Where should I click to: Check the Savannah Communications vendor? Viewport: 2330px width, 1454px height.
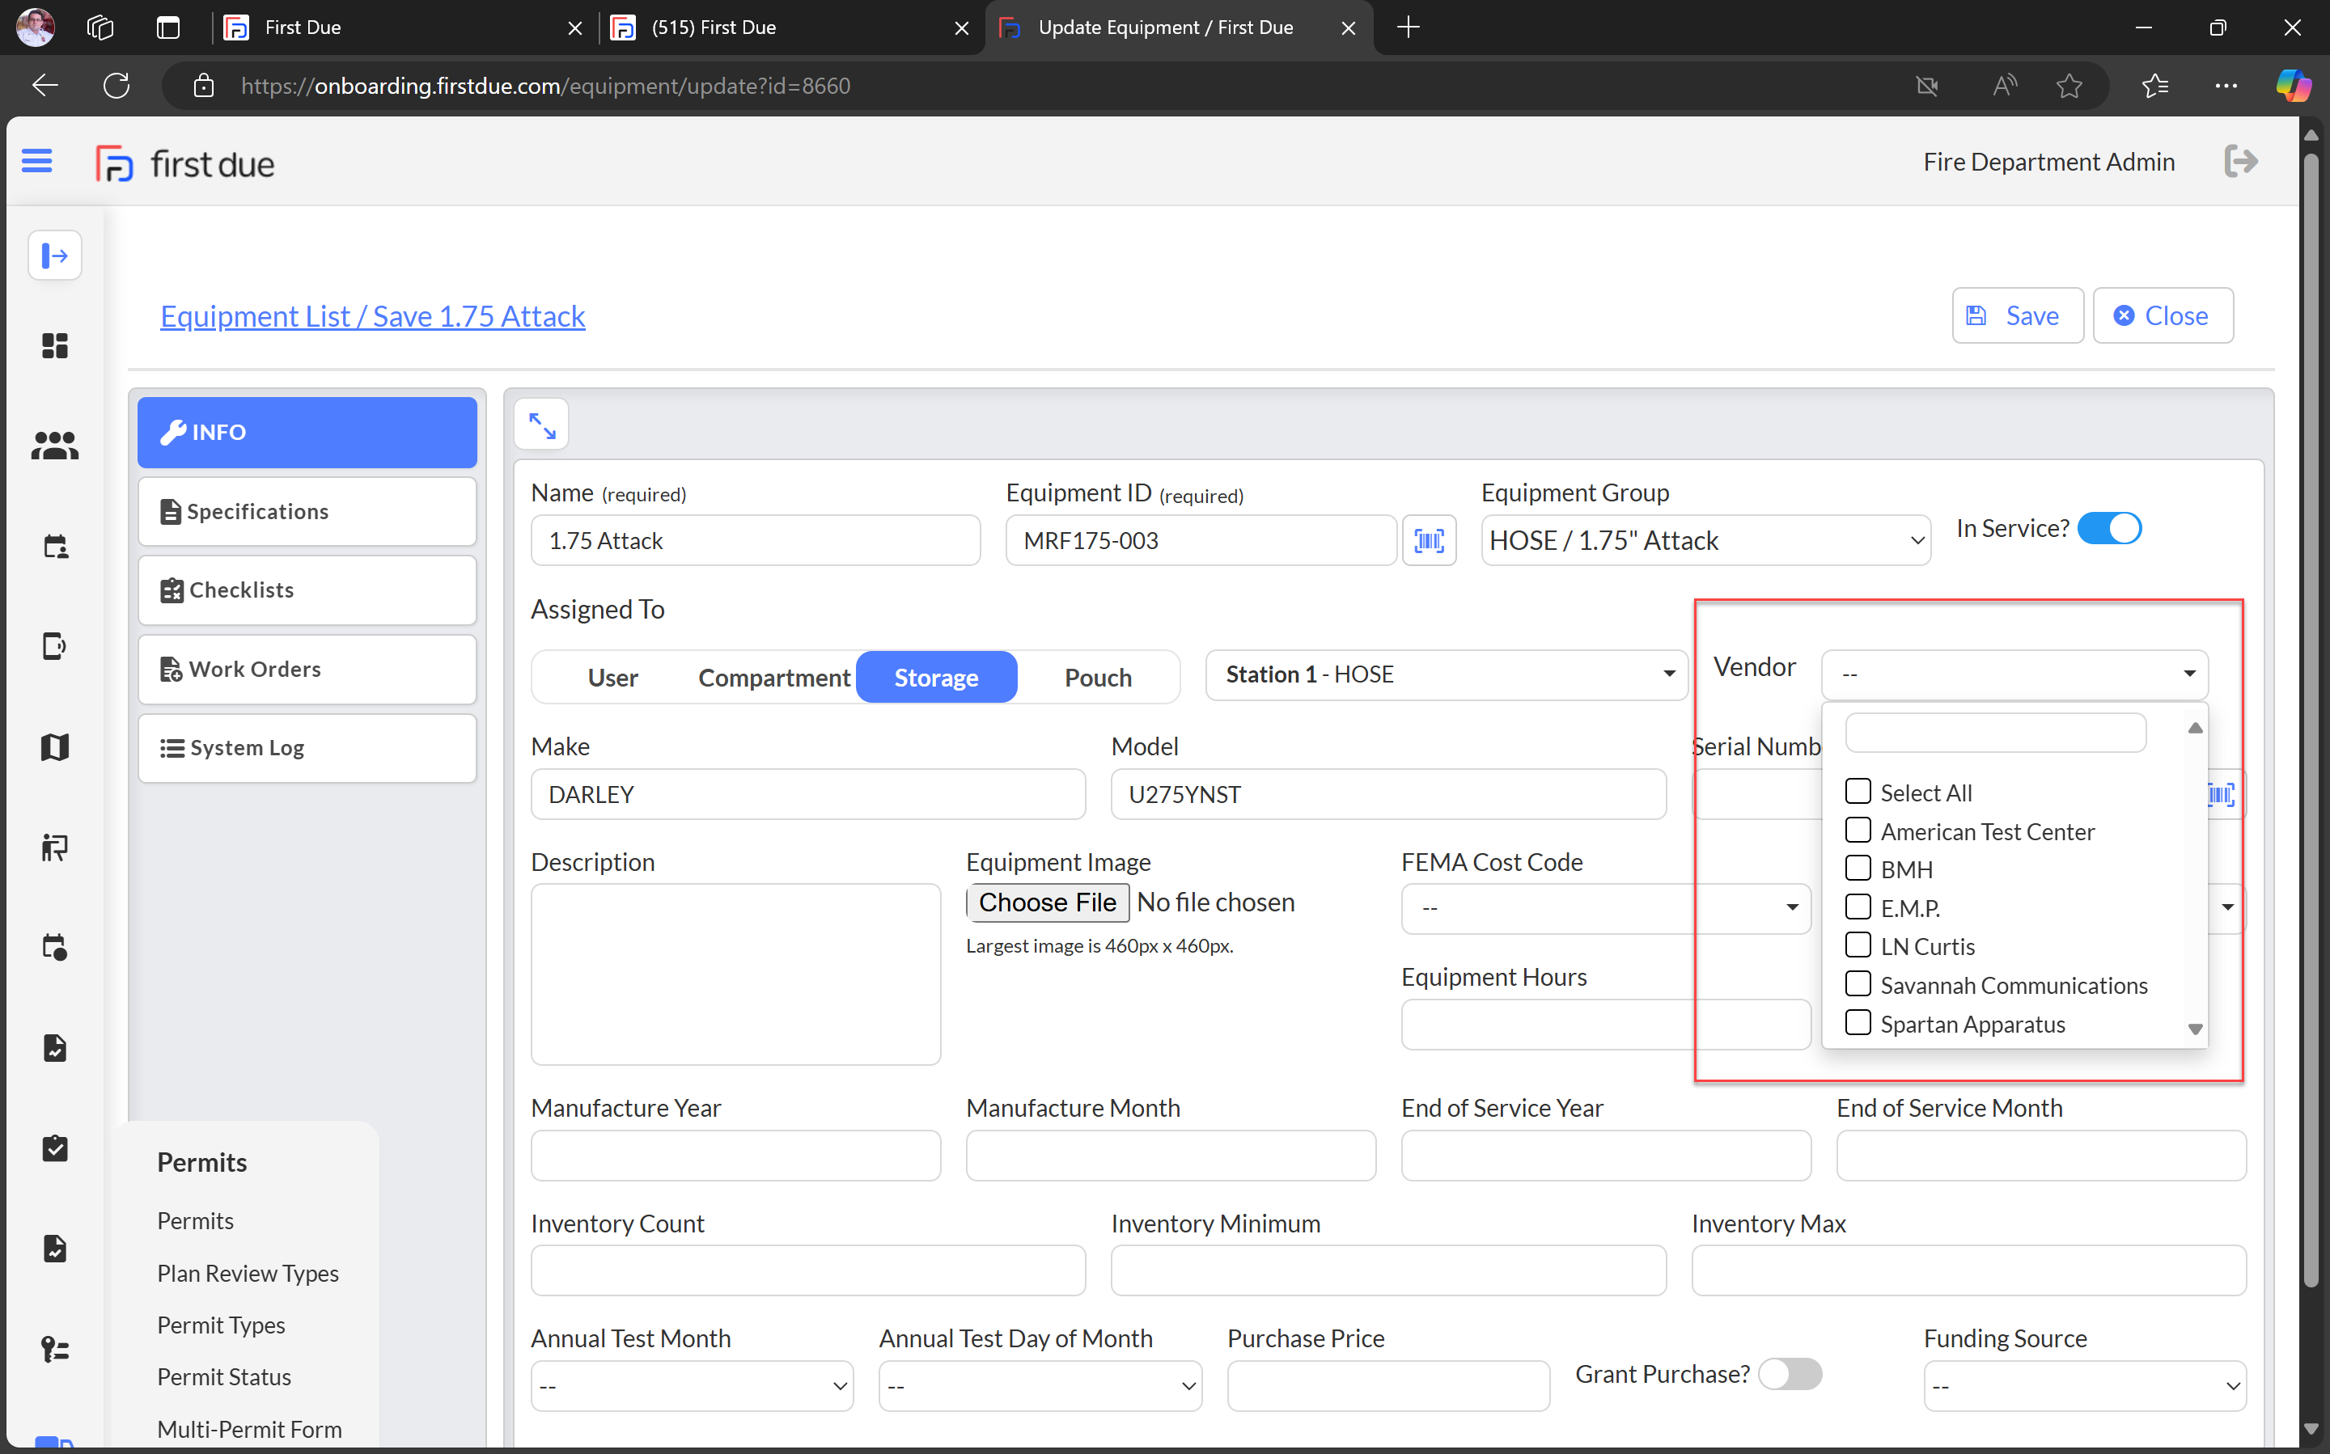point(1858,984)
